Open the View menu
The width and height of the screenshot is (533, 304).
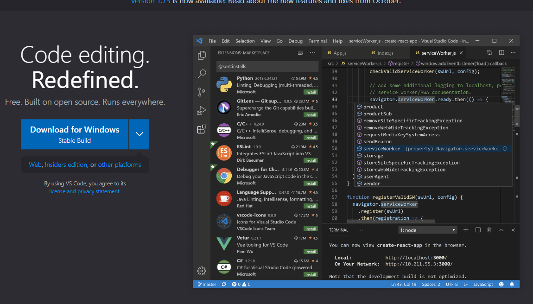click(266, 41)
